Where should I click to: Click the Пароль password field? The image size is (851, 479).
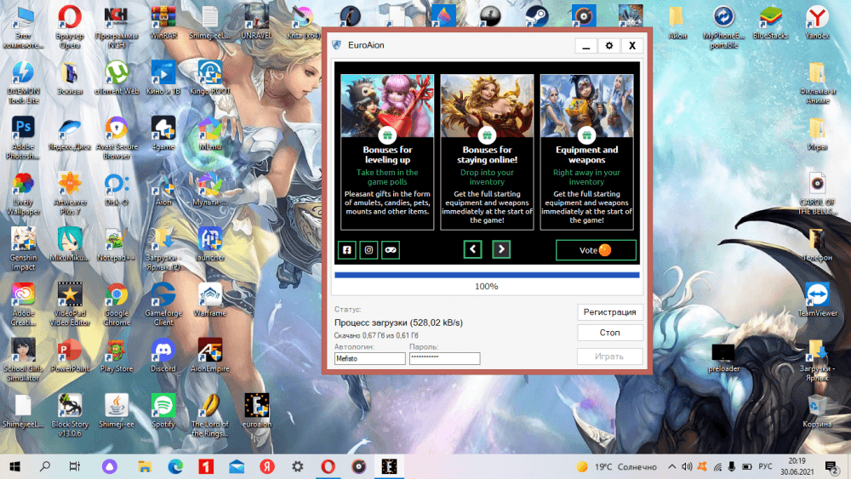tap(444, 359)
